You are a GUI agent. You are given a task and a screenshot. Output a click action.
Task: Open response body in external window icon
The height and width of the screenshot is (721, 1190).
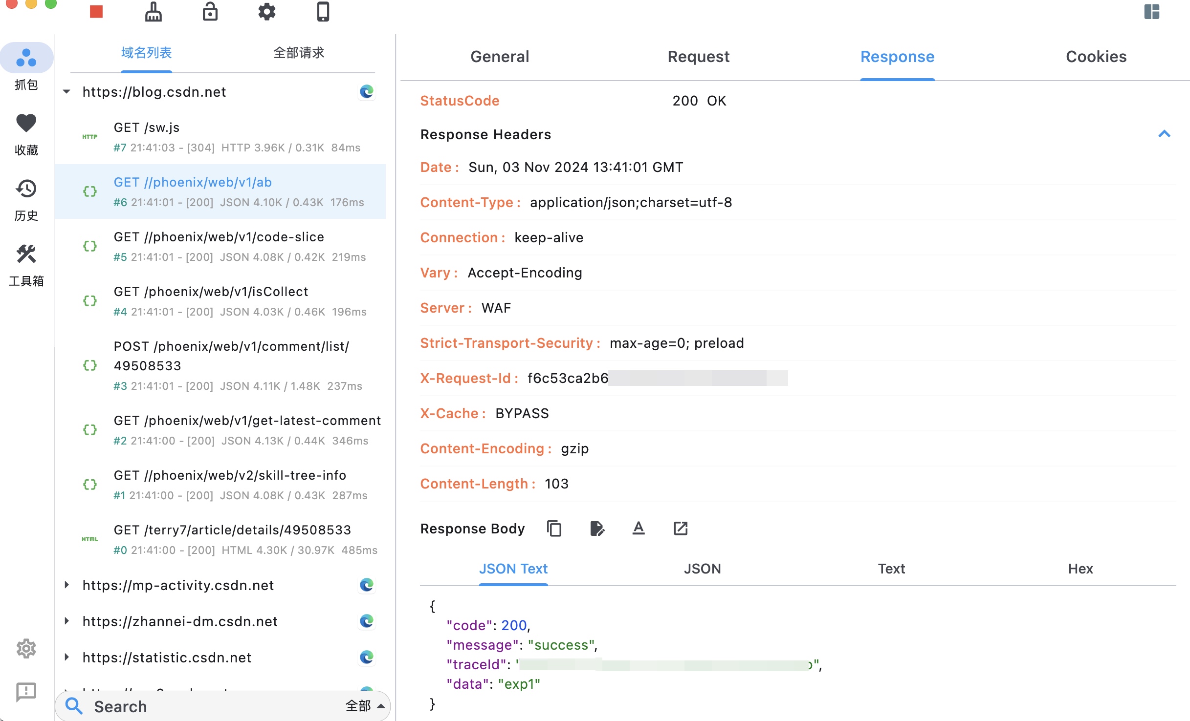[681, 529]
